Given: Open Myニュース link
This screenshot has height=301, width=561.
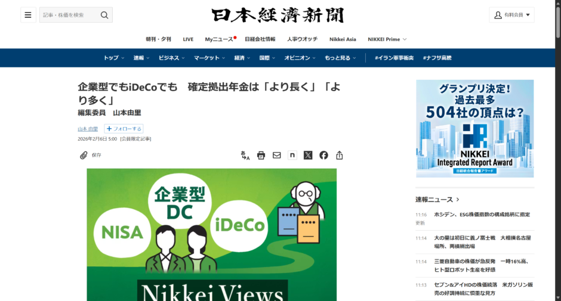Looking at the screenshot, I should [219, 39].
